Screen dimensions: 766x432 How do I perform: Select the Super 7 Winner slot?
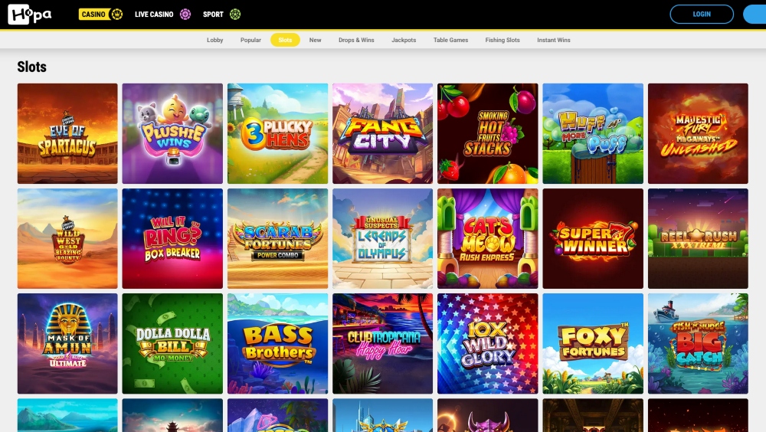[592, 238]
